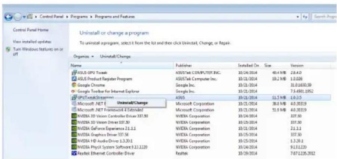The image size is (337, 159).
Task: Select NVIDIA Graphics Driver entry
Action: click(102, 135)
